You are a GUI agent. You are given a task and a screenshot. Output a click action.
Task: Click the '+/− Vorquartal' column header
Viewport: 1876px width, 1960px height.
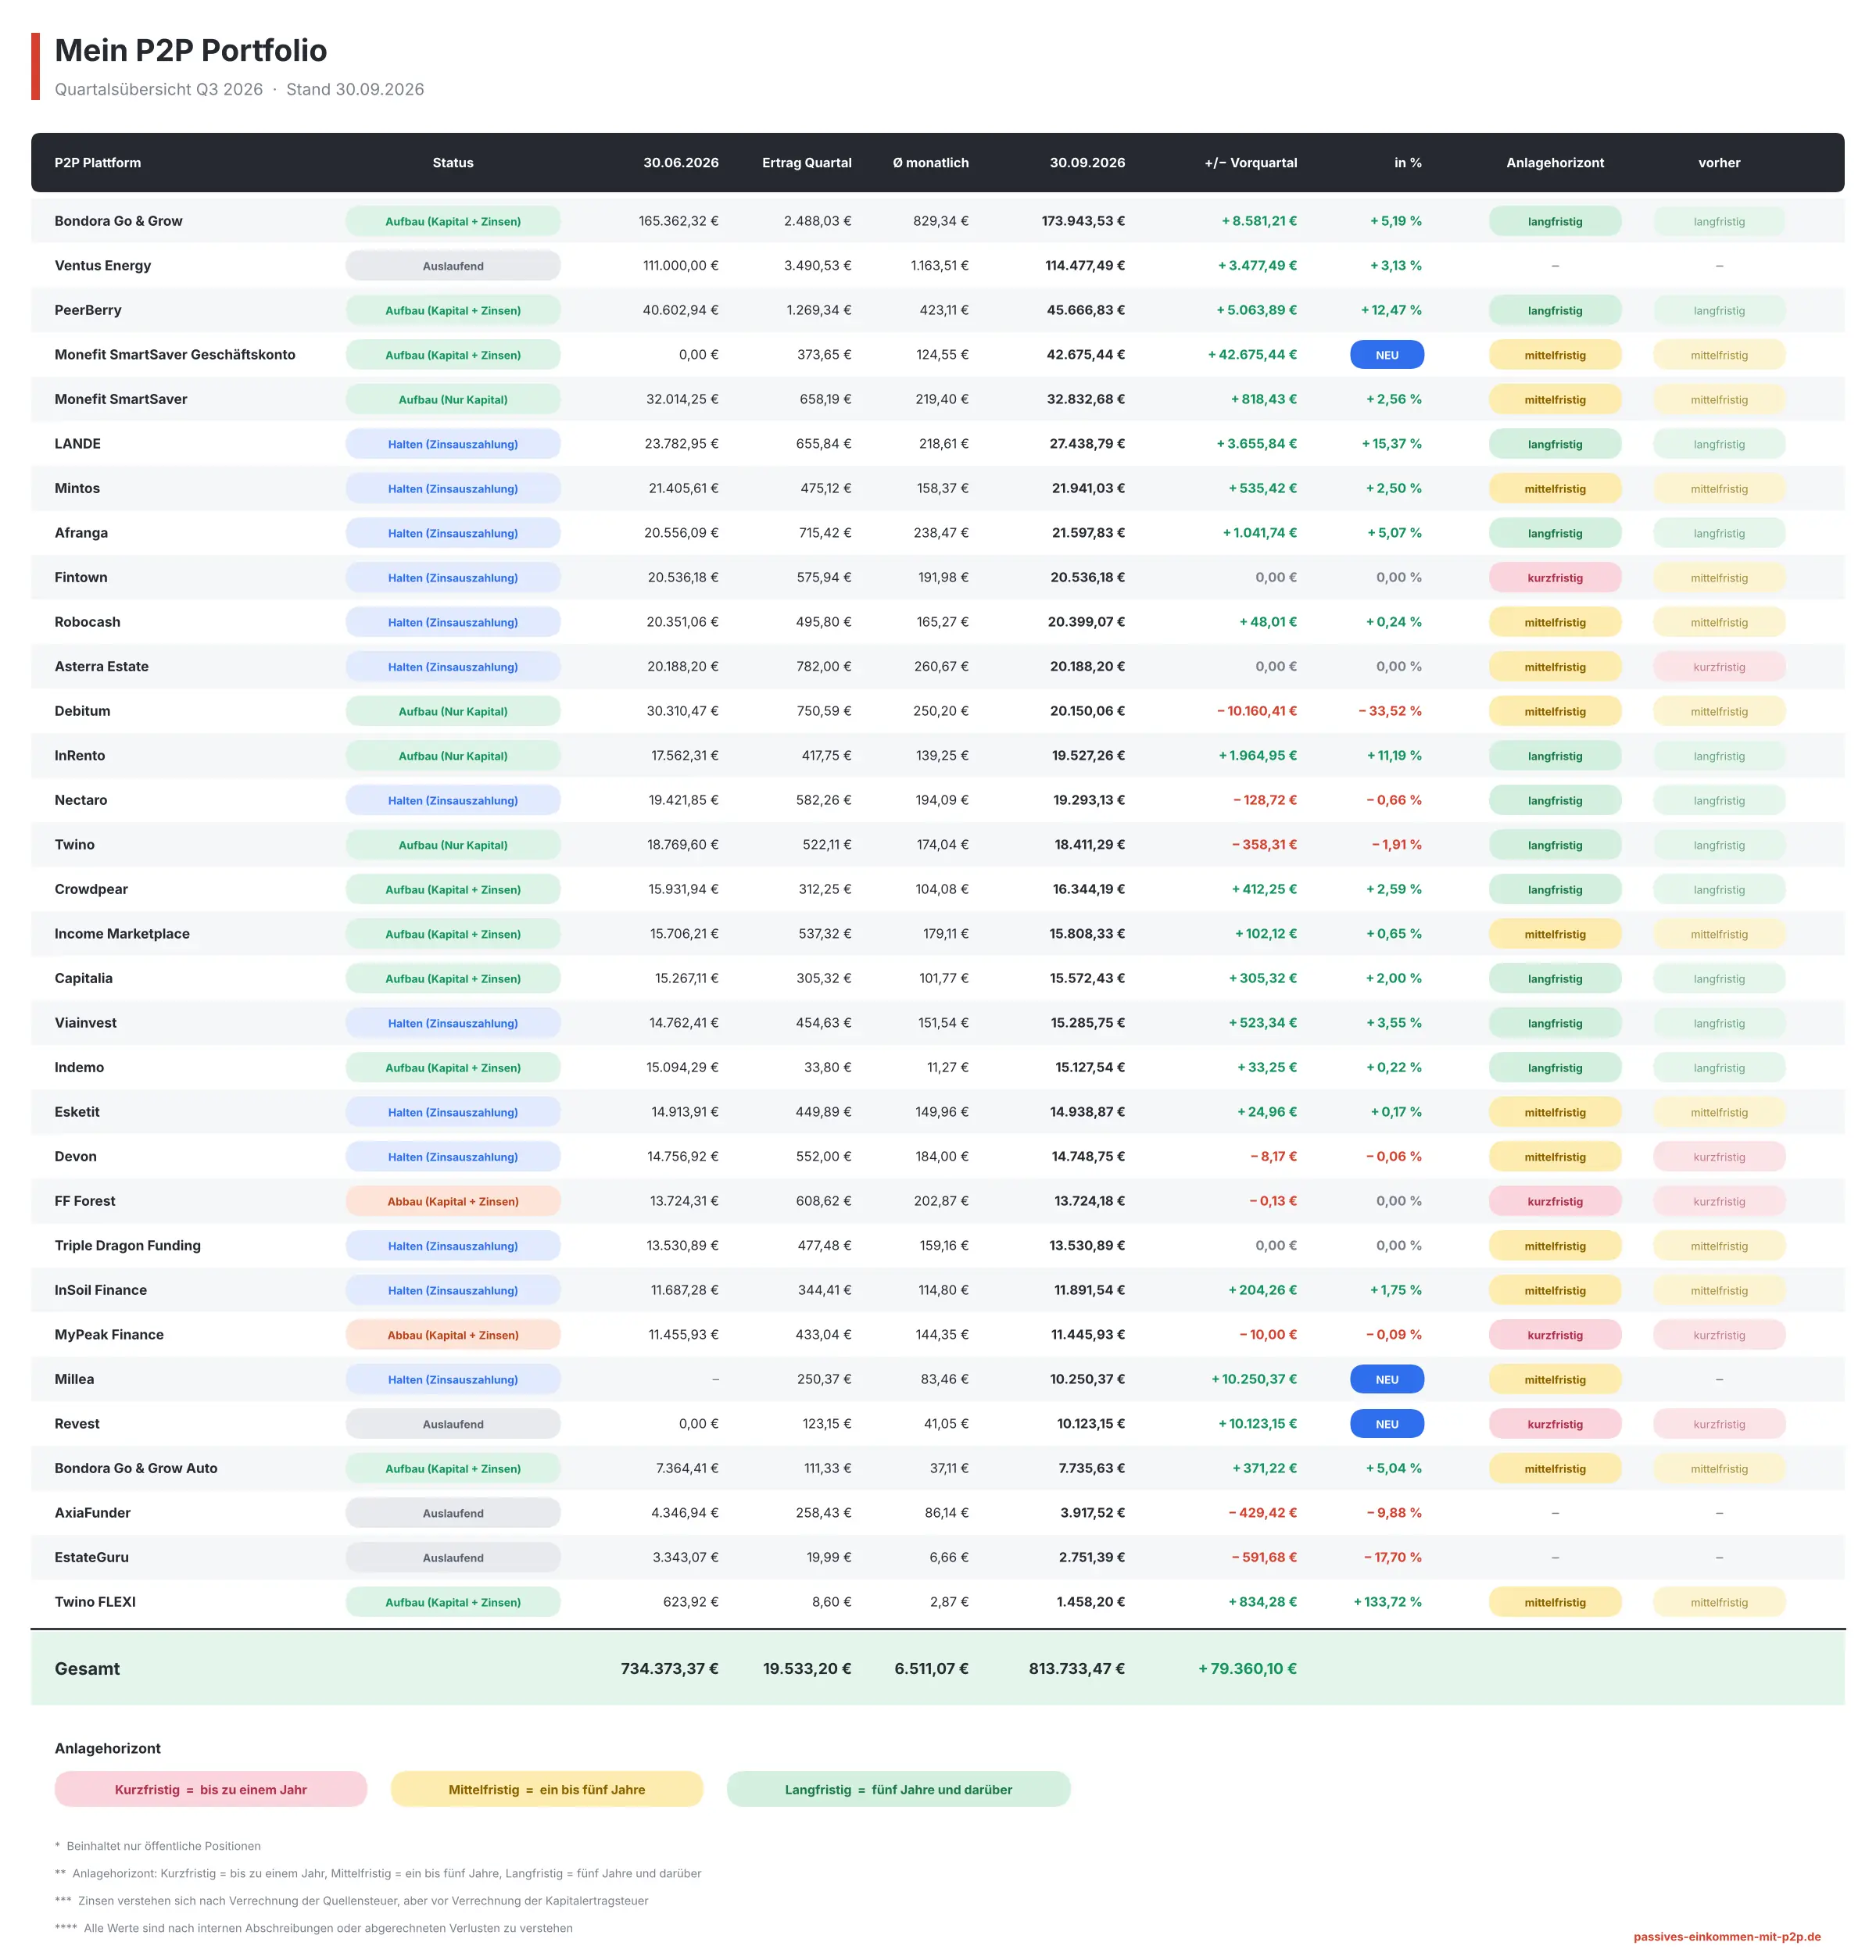click(x=1250, y=163)
